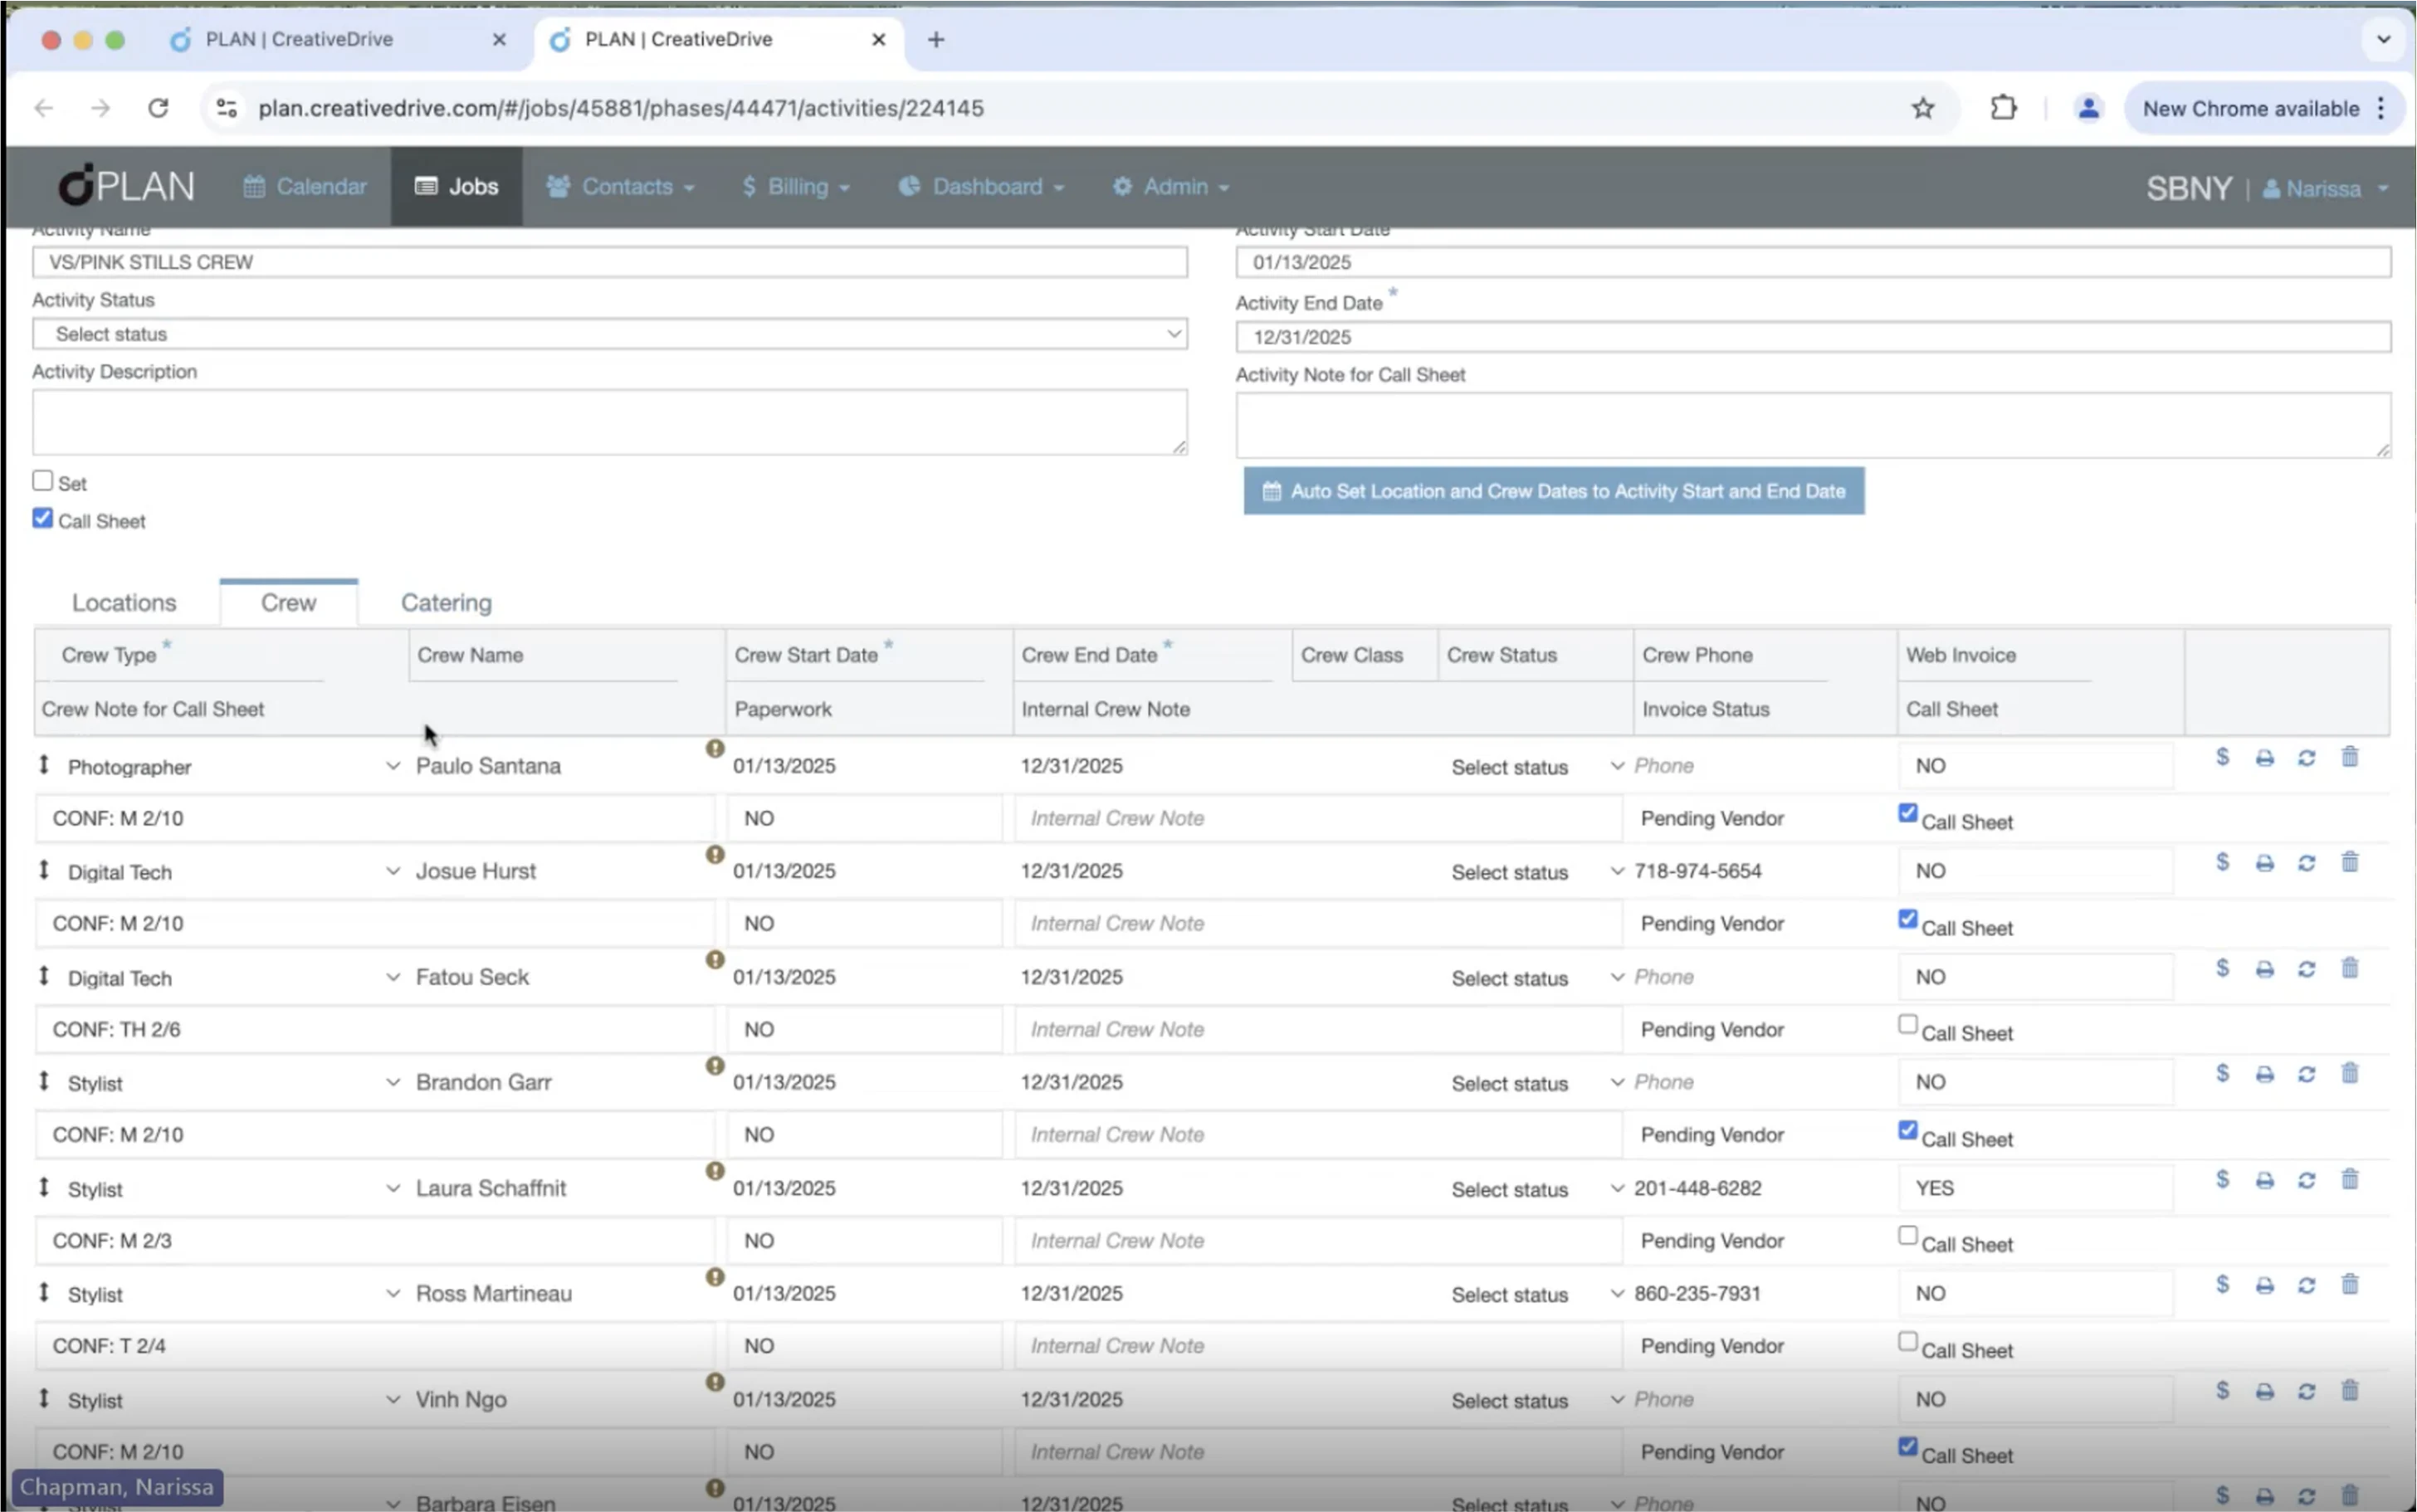
Task: Select the Crew tab
Action: tap(289, 603)
